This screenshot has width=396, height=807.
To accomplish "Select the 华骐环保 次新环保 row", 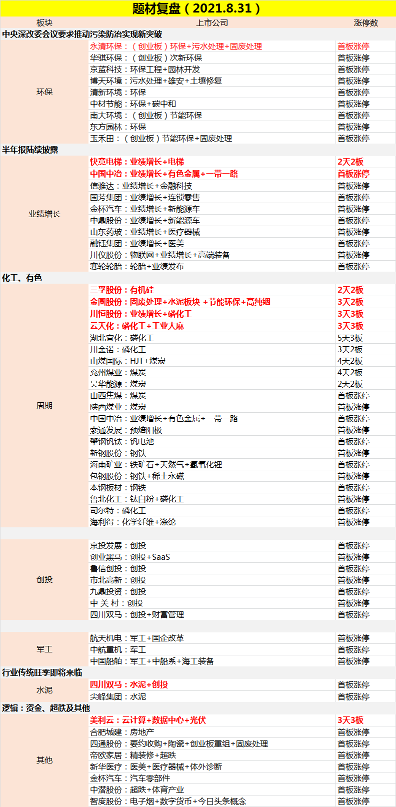I will 146,58.
